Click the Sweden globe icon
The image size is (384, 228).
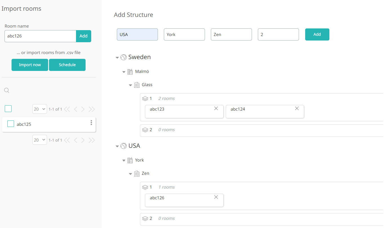[x=123, y=57]
